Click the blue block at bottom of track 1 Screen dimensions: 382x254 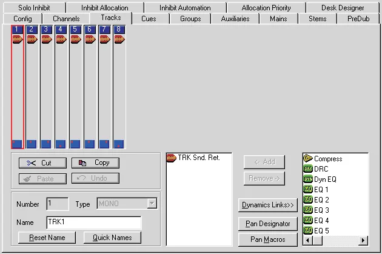point(17,144)
